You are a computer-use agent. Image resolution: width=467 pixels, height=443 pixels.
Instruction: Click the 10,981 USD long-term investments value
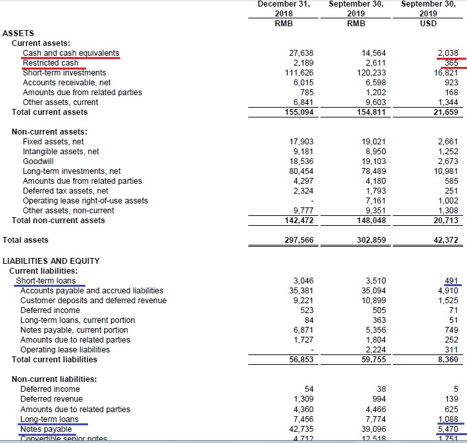click(446, 171)
